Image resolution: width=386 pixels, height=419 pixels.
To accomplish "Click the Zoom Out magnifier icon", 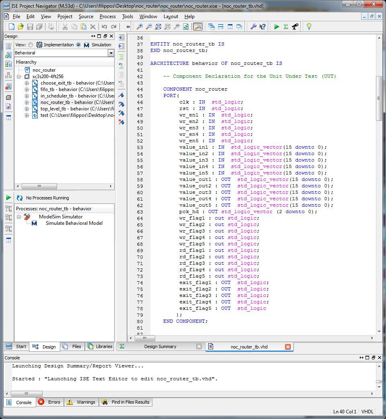I will pos(149,27).
